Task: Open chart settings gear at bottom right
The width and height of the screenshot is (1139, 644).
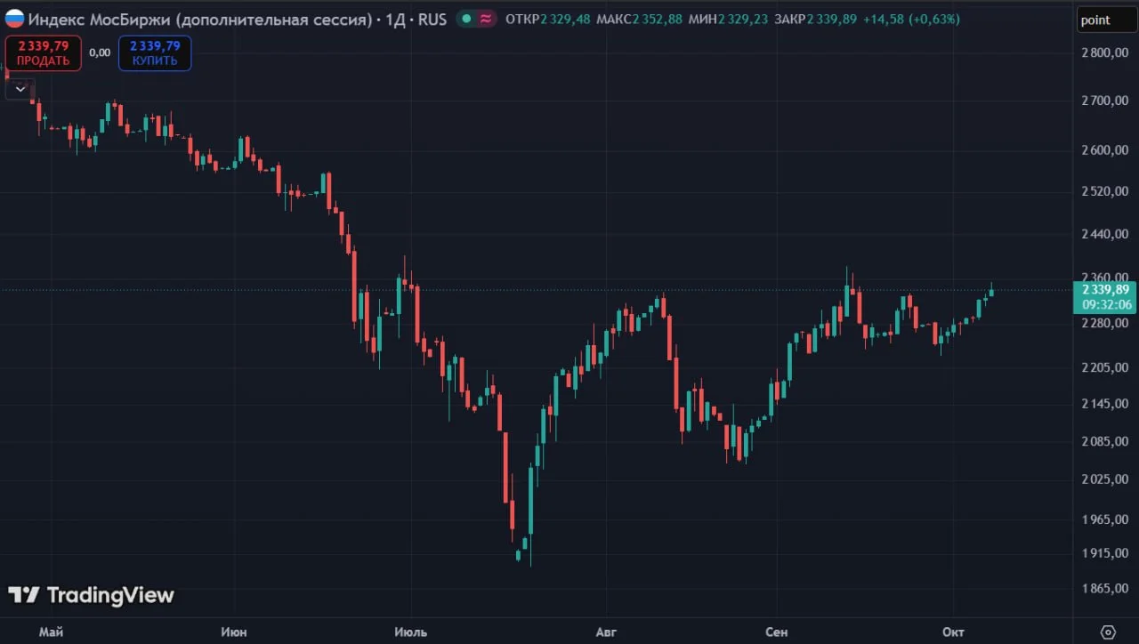Action: click(1108, 632)
